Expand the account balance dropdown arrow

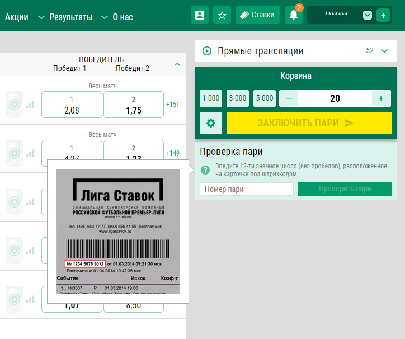click(x=368, y=15)
